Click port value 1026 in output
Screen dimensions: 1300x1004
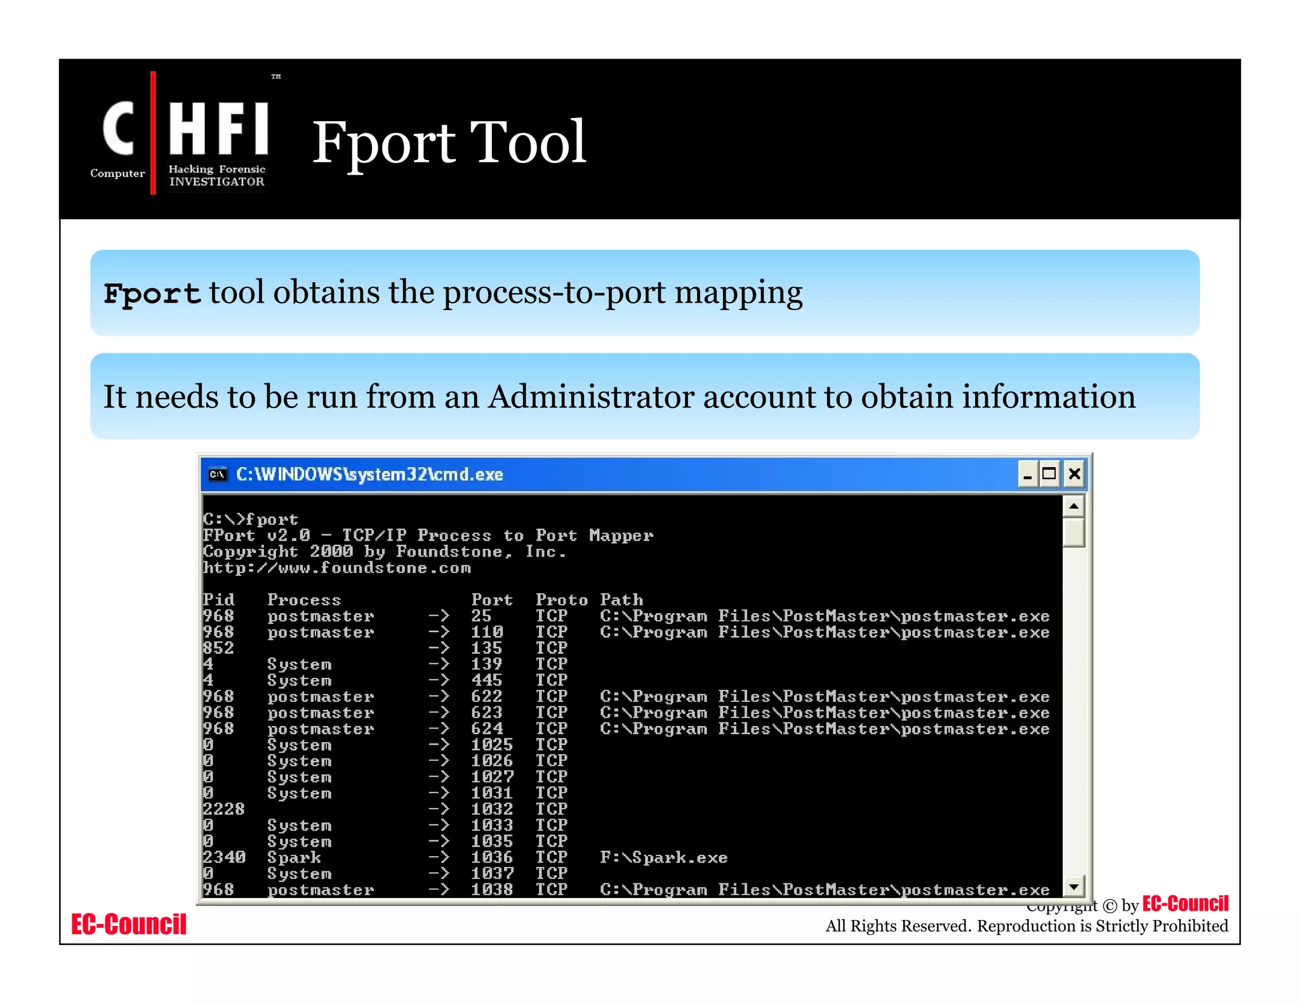tap(492, 761)
